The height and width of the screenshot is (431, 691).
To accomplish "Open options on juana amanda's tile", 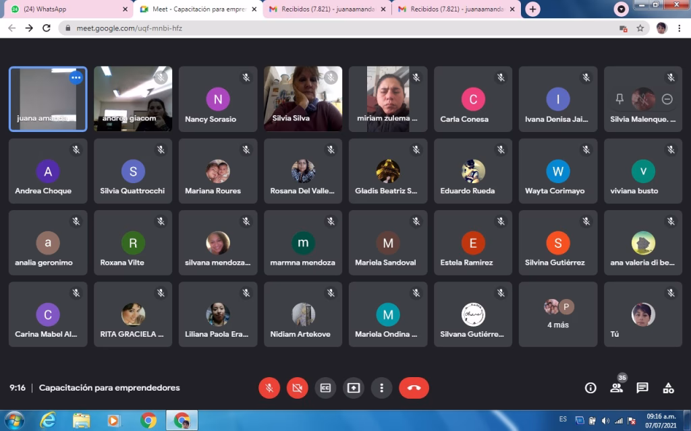I will pyautogui.click(x=76, y=77).
